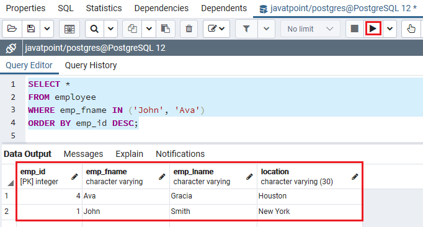Click the View Data grid icon
The image size is (423, 227).
(69, 29)
